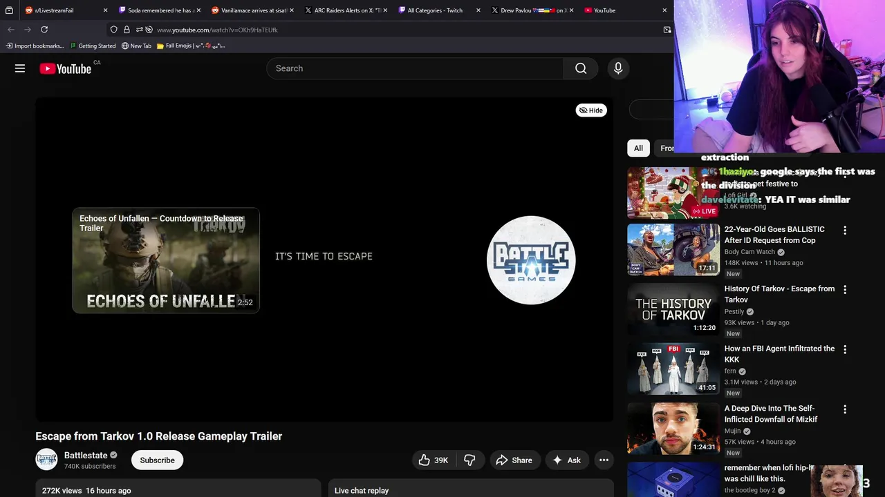Click the lock site info icon
885x497 pixels.
coord(127,30)
